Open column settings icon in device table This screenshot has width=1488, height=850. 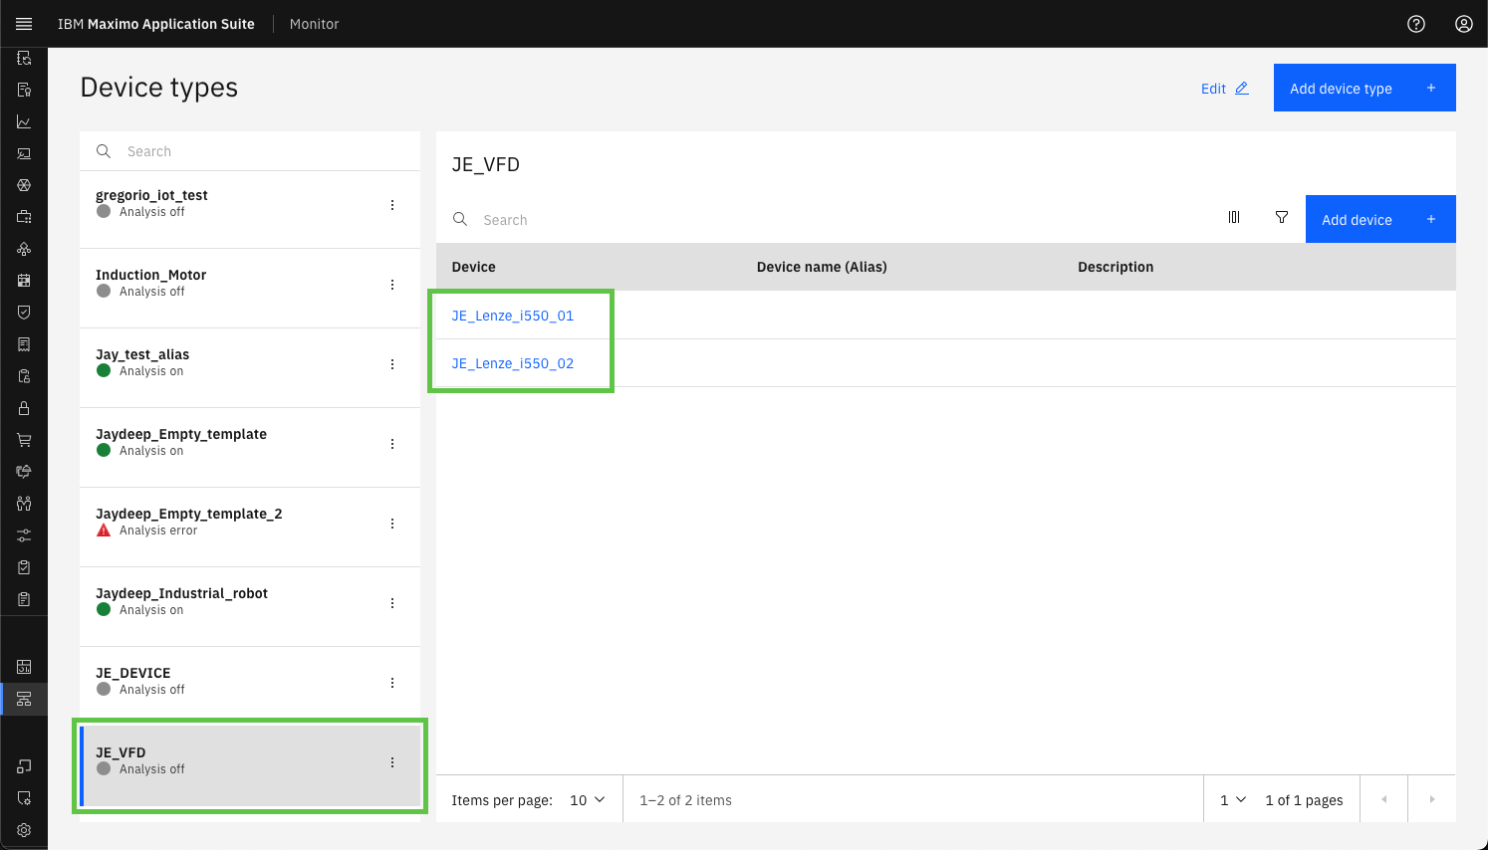pyautogui.click(x=1234, y=217)
